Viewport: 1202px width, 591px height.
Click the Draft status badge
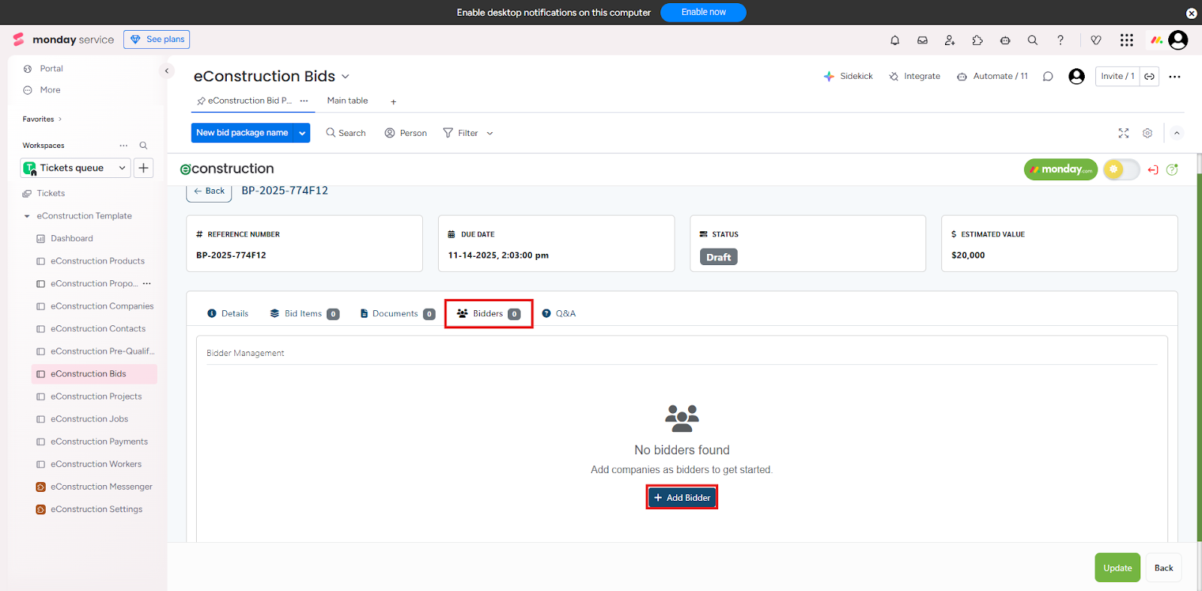pyautogui.click(x=718, y=257)
